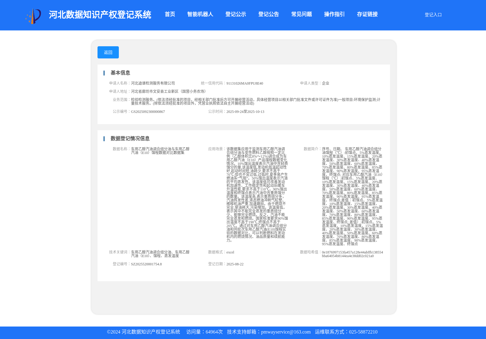Select registration number SZ2025520001754.8
Image resolution: width=486 pixels, height=339 pixels.
point(146,264)
